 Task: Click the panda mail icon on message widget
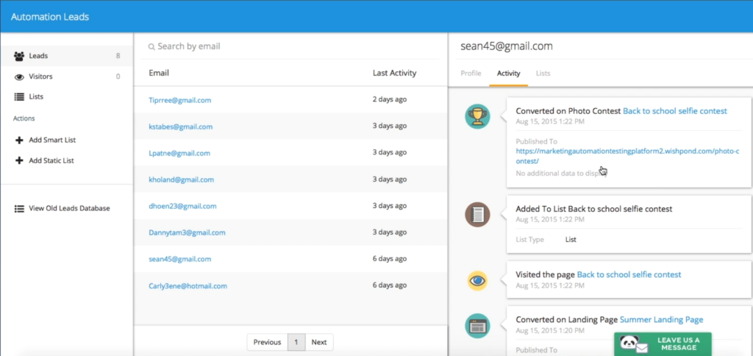[634, 344]
